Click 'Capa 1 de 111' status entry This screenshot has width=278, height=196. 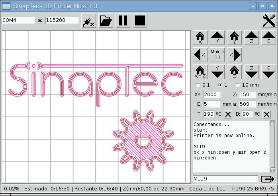[207, 189]
